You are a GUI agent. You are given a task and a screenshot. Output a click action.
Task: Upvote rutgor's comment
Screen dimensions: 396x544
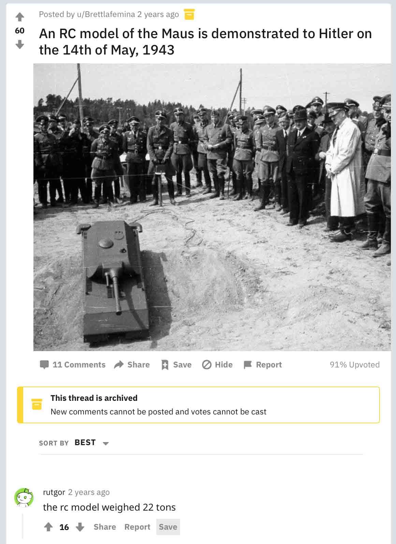[x=48, y=527]
